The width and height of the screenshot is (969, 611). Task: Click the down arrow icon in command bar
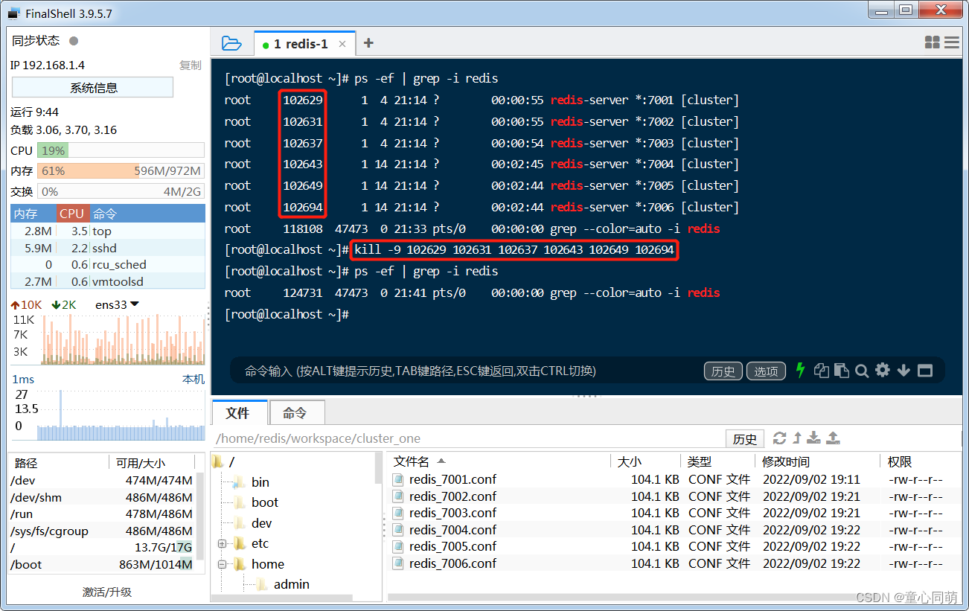[x=904, y=370]
